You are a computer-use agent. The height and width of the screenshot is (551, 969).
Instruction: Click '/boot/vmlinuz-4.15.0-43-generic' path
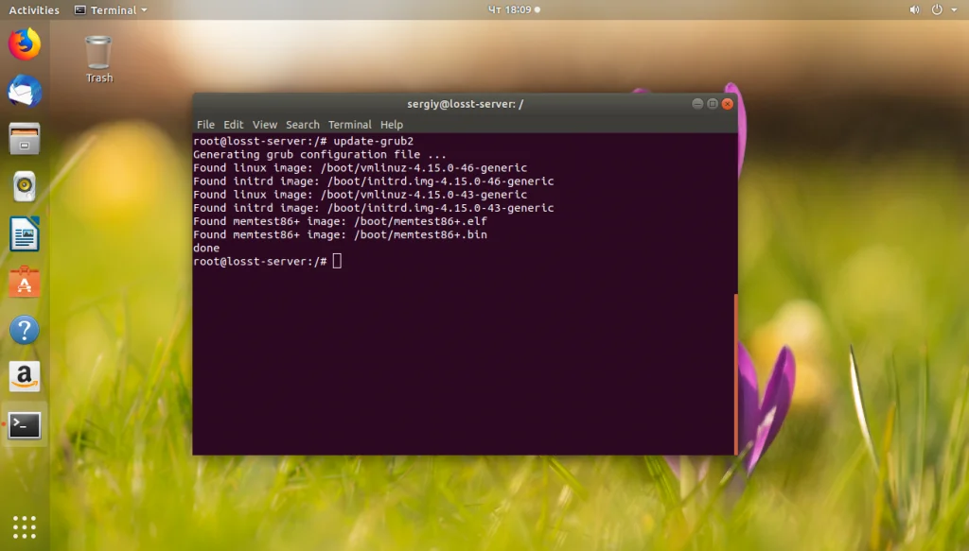423,195
